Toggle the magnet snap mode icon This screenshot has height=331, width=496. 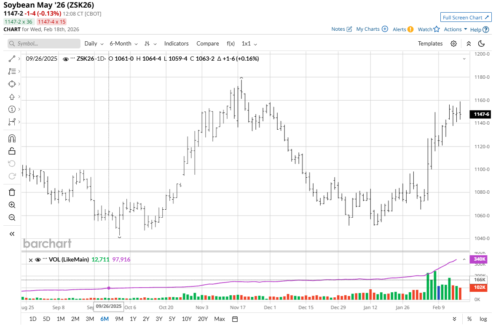pos(12,139)
